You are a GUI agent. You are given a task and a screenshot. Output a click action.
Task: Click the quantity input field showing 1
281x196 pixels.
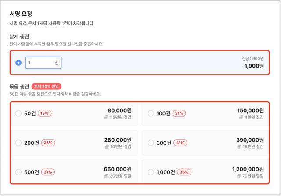point(43,63)
